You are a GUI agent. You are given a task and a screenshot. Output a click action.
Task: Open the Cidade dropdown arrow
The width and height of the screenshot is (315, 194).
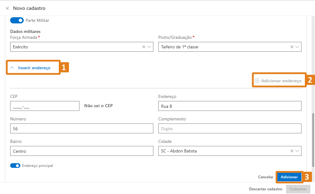tap(297, 151)
